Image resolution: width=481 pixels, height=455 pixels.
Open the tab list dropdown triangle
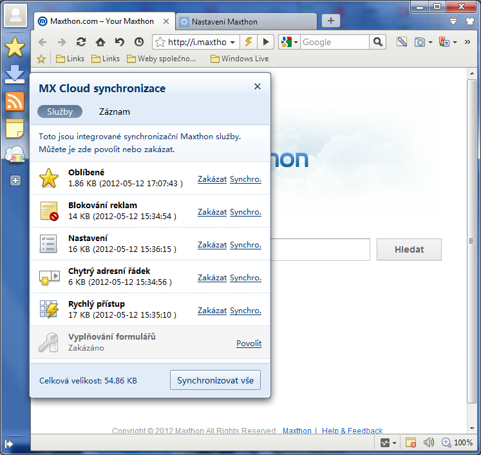click(x=453, y=21)
